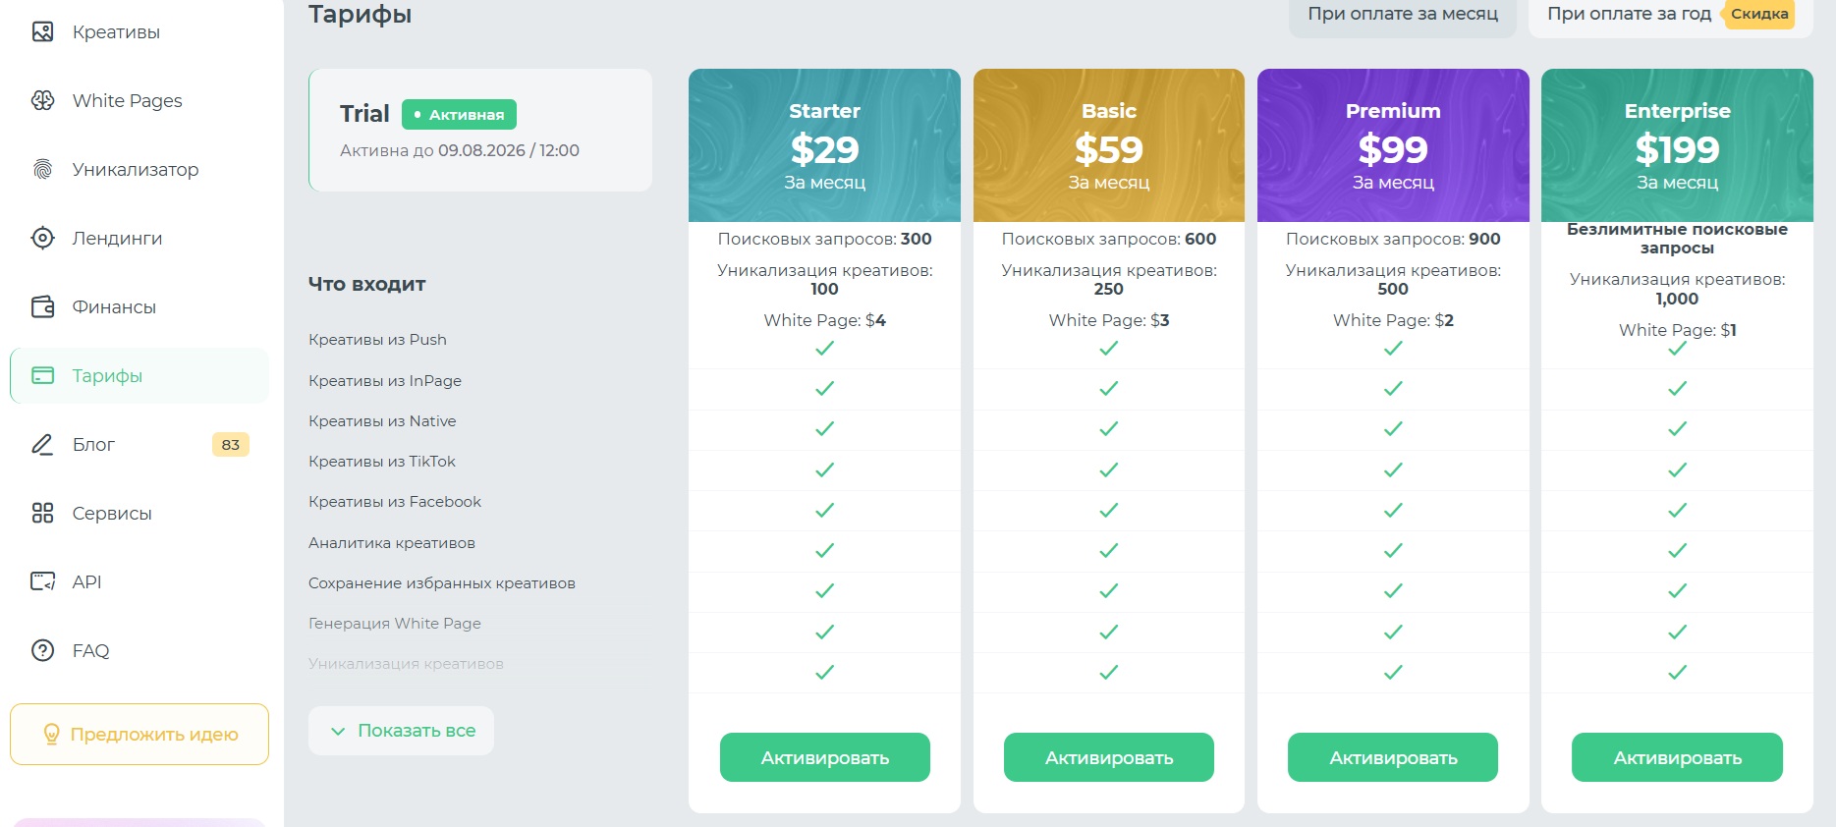Viewport: 1836px width, 827px height.
Task: Activate the Premium $99 plan
Action: pyautogui.click(x=1393, y=757)
